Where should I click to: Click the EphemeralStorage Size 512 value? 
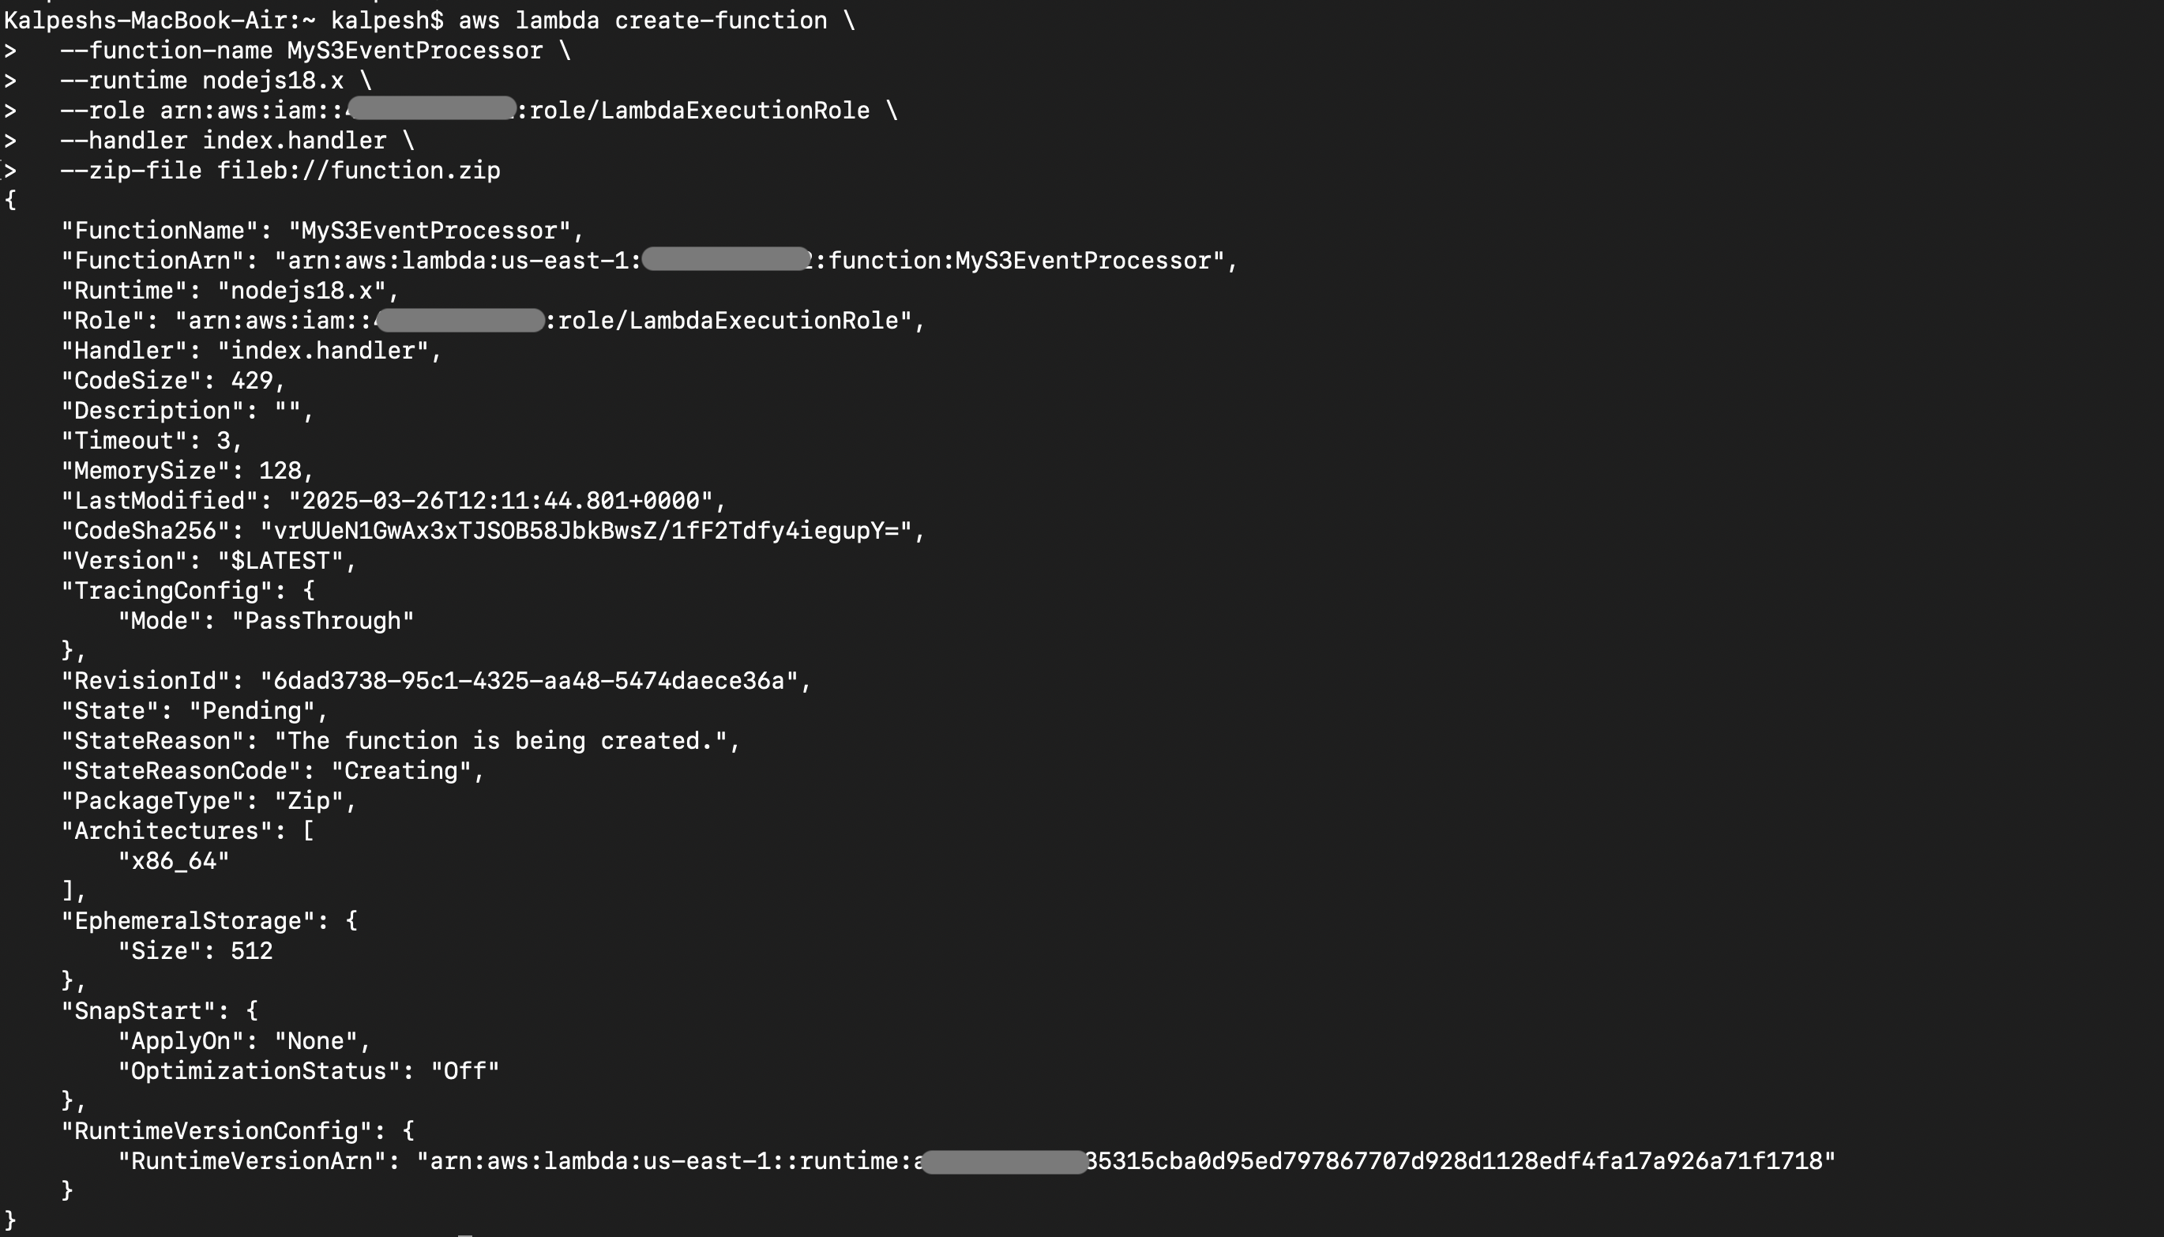[x=251, y=951]
